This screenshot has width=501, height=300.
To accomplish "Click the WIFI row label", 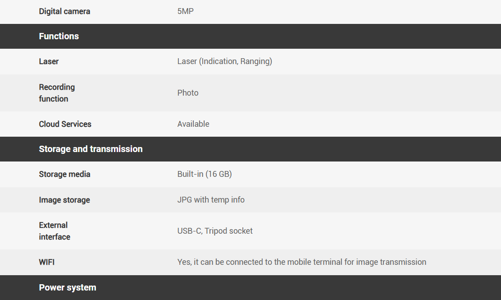I will tap(47, 262).
